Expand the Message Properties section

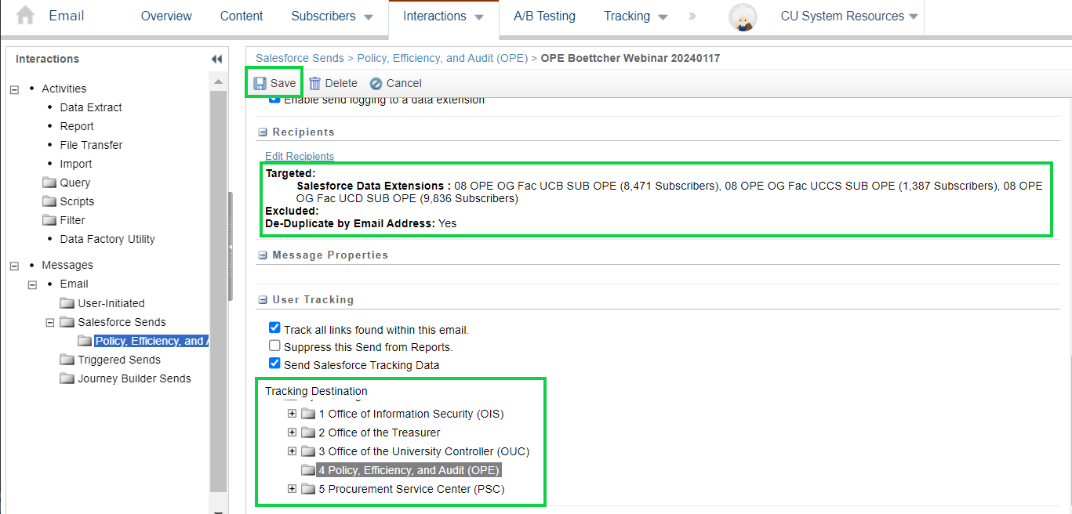[x=262, y=255]
